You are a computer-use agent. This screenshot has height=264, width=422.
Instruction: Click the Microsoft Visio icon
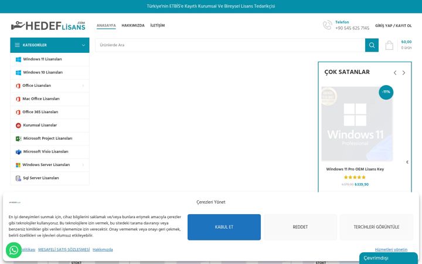(x=18, y=152)
